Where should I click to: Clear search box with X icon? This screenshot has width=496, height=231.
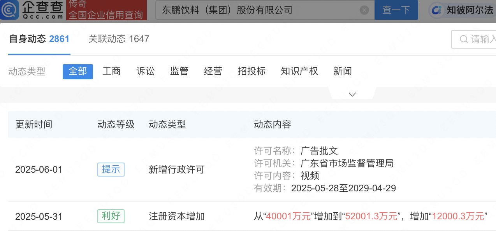[x=364, y=10]
